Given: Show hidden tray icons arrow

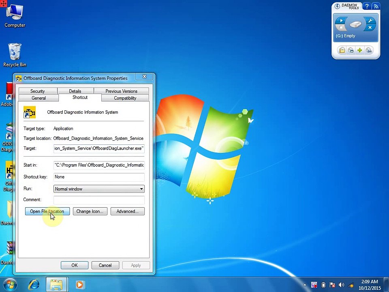Looking at the screenshot, I should coord(305,285).
